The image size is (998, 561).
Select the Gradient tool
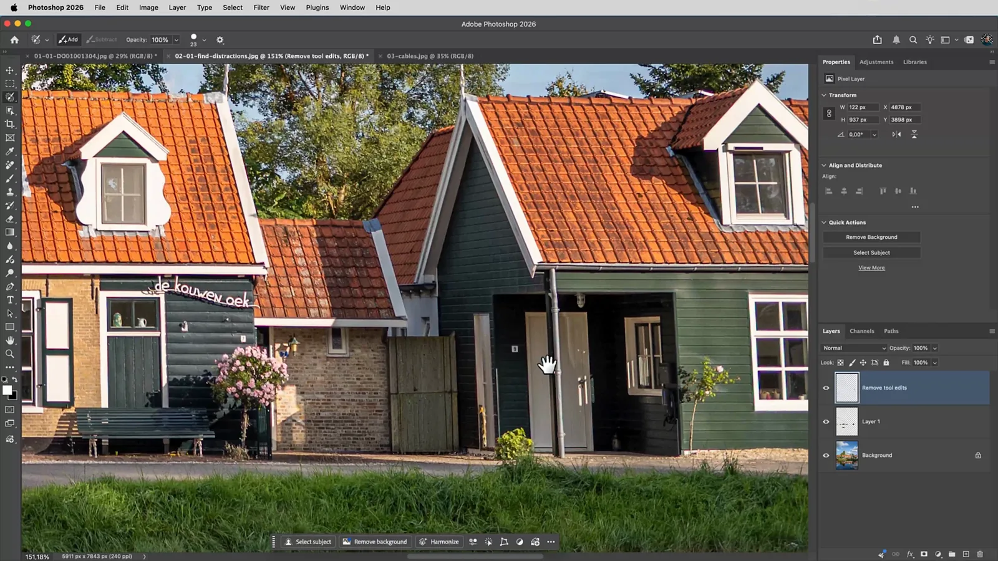pyautogui.click(x=10, y=232)
